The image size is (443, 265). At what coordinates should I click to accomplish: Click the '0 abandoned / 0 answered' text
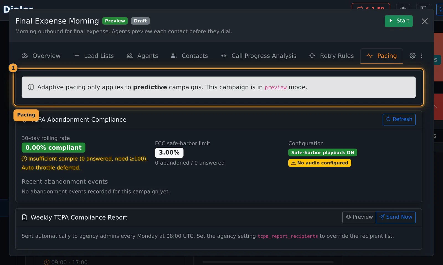190,163
